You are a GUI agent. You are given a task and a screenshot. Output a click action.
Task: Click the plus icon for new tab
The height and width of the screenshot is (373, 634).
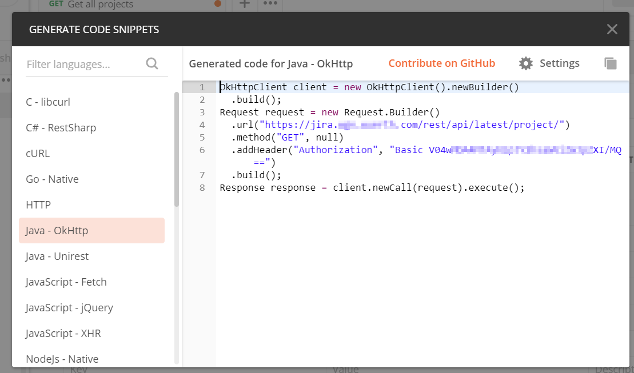tap(245, 3)
